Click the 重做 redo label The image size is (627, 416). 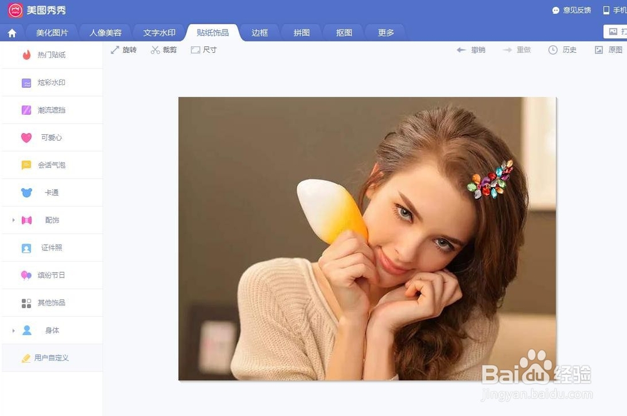pos(524,50)
